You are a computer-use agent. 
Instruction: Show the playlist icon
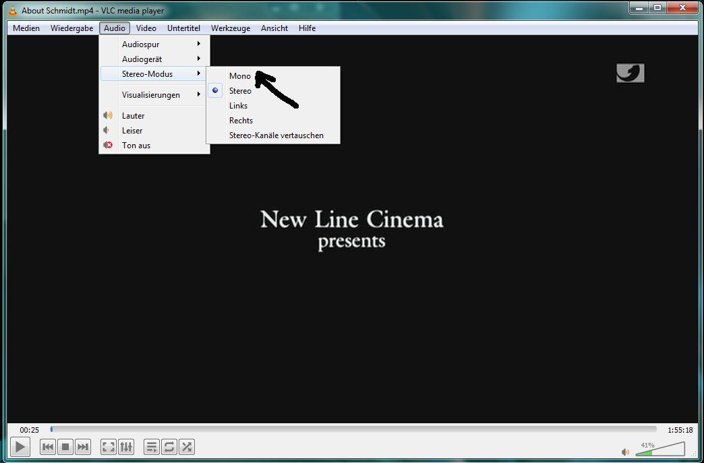coord(152,447)
